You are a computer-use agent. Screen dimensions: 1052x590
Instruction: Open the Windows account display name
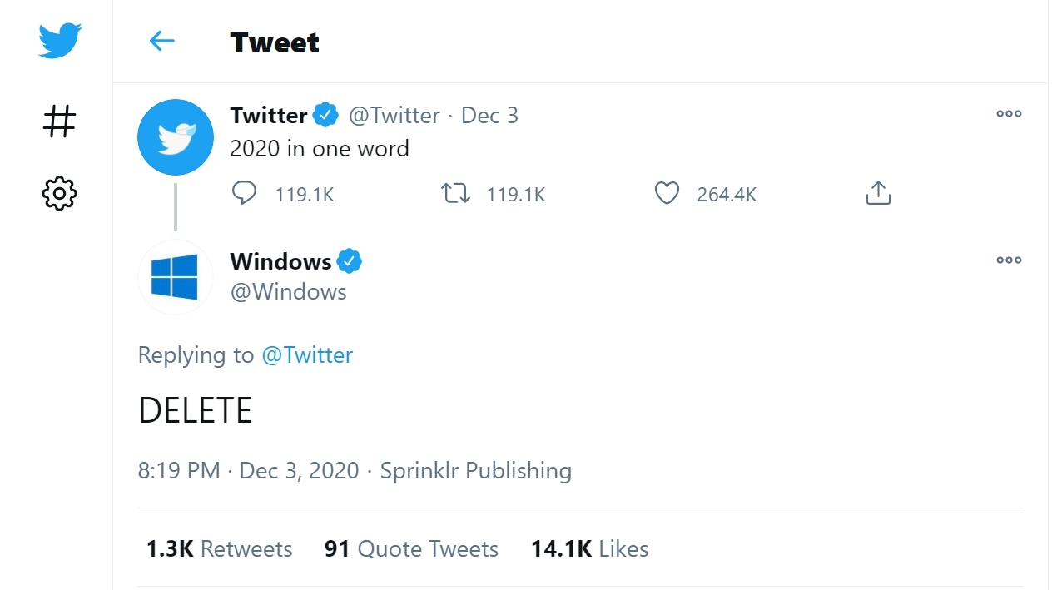[280, 261]
